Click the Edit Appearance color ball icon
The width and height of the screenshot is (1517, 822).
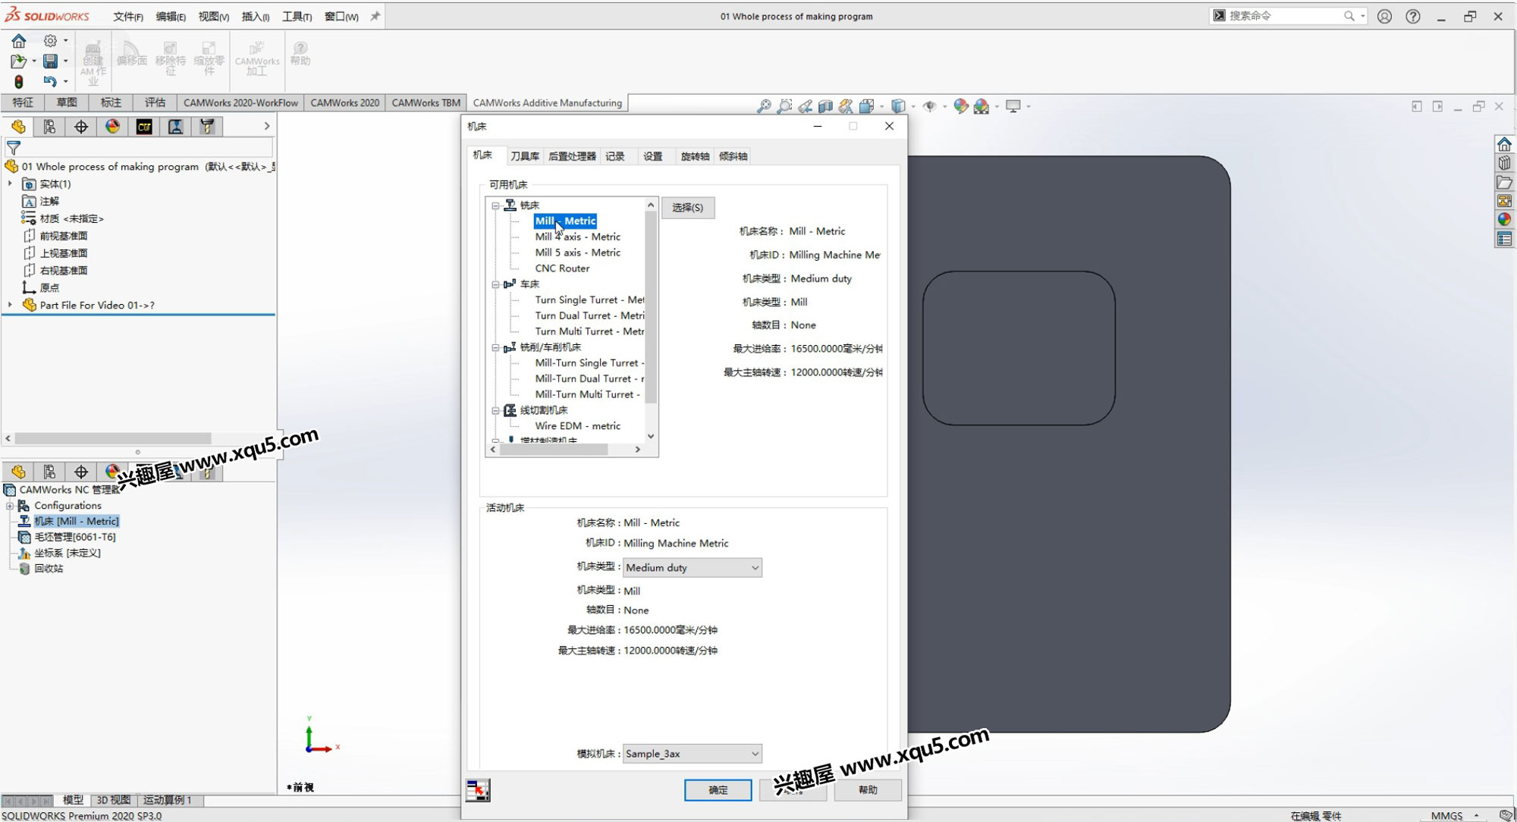961,107
